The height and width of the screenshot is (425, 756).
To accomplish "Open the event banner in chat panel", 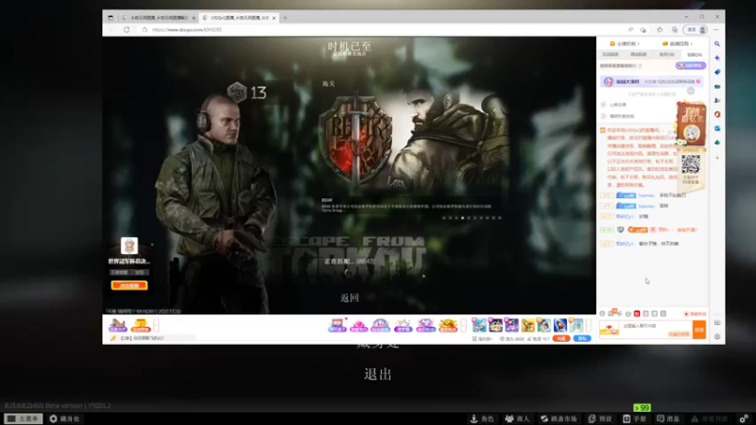I will (652, 81).
